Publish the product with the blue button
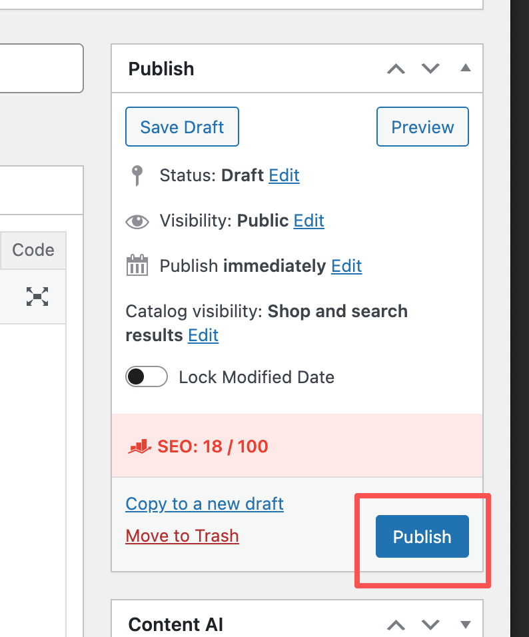 coord(422,536)
